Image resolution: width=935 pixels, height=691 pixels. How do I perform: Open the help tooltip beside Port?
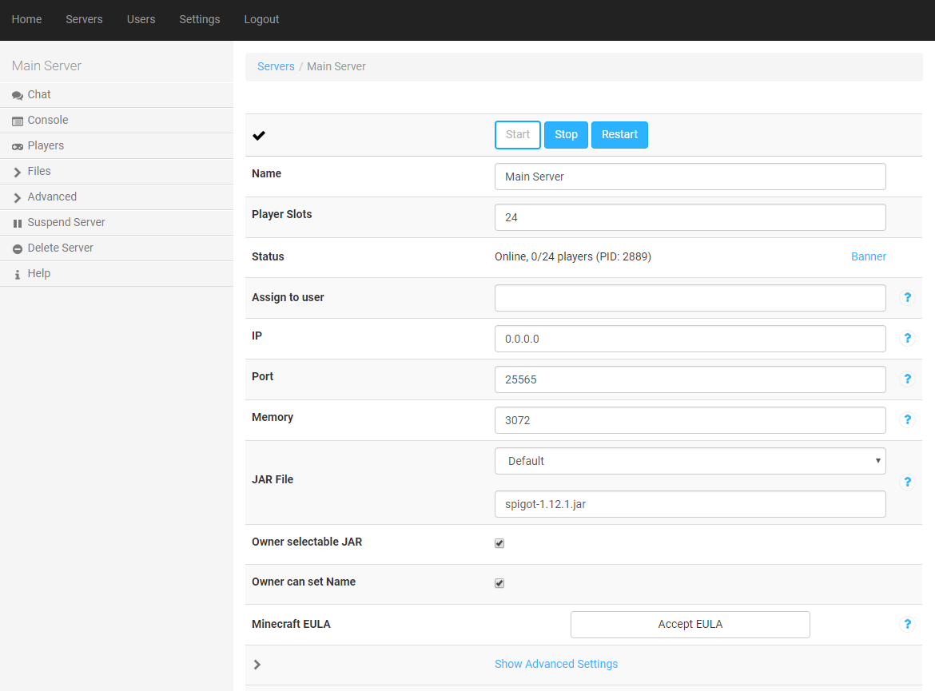pos(907,379)
